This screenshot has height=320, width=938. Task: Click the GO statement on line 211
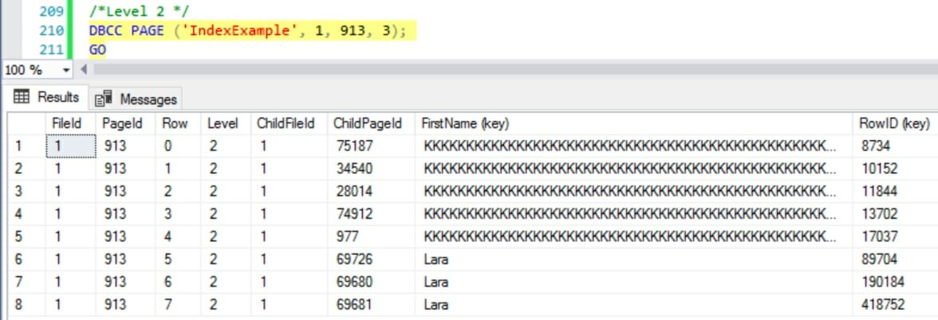tap(97, 49)
